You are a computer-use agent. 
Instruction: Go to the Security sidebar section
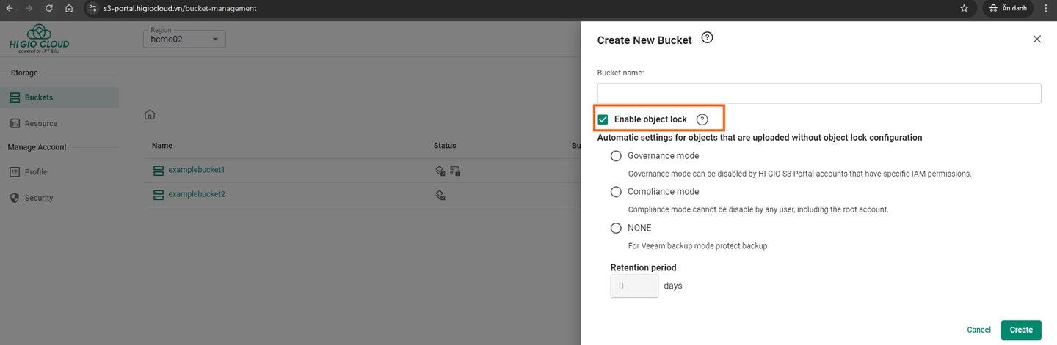(38, 198)
